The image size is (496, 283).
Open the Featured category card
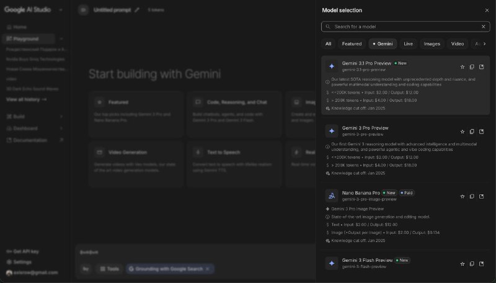pyautogui.click(x=136, y=114)
